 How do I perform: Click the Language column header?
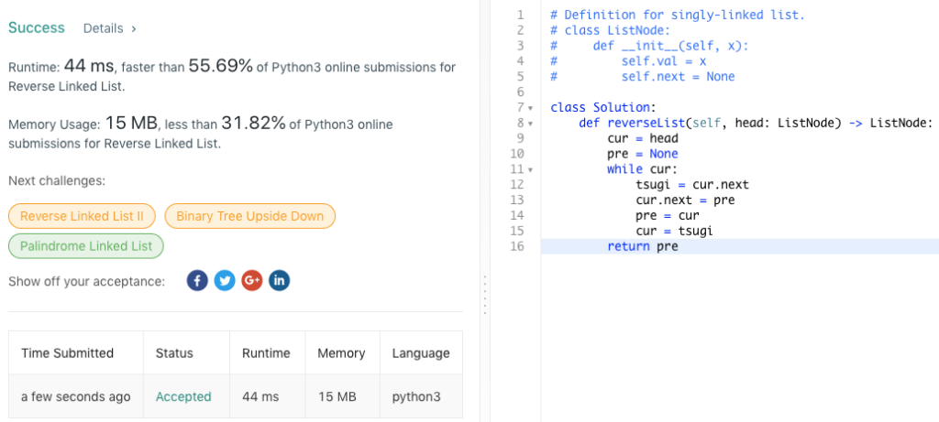pyautogui.click(x=421, y=353)
